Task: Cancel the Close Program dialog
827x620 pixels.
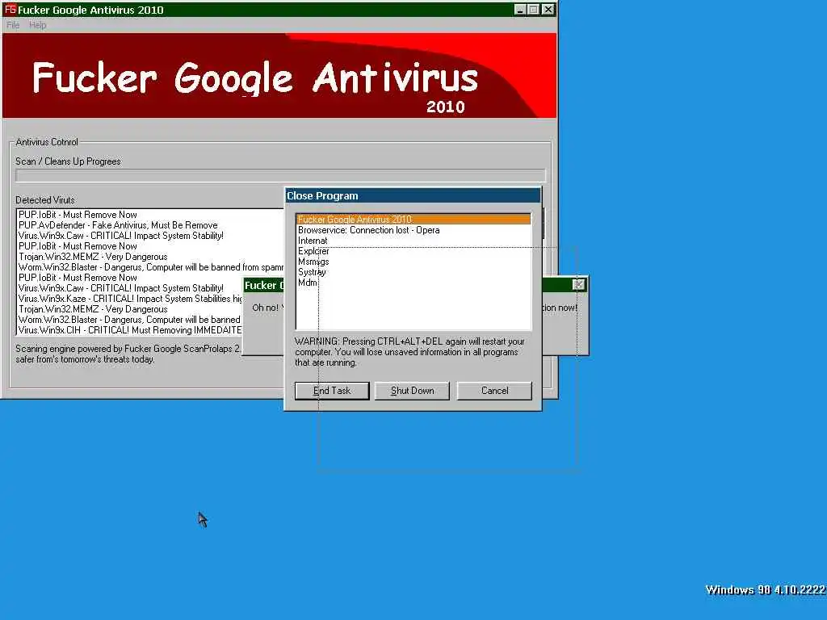Action: point(494,391)
